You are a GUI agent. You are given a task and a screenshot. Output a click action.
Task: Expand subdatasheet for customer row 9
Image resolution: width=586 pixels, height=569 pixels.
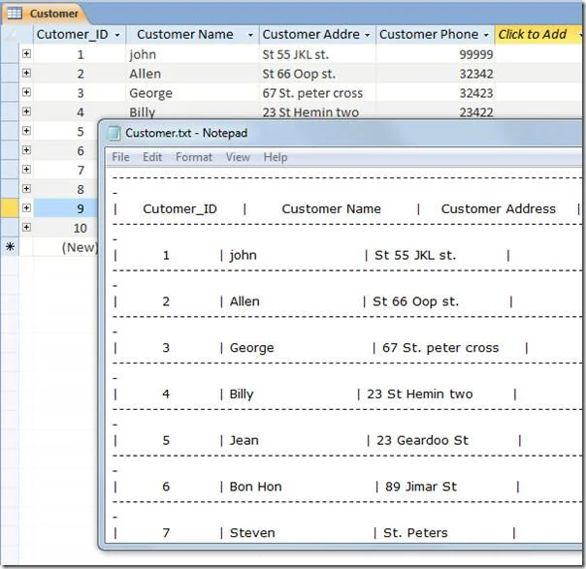coord(26,208)
